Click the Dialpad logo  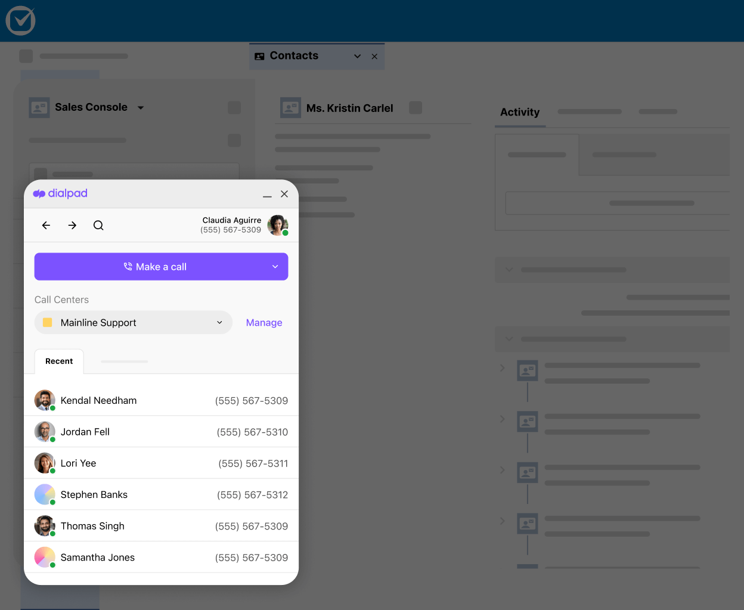(60, 193)
